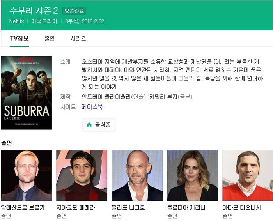Click the name 아다모 디오니시
Viewport: 273px width, 221px height.
pyautogui.click(x=242, y=207)
